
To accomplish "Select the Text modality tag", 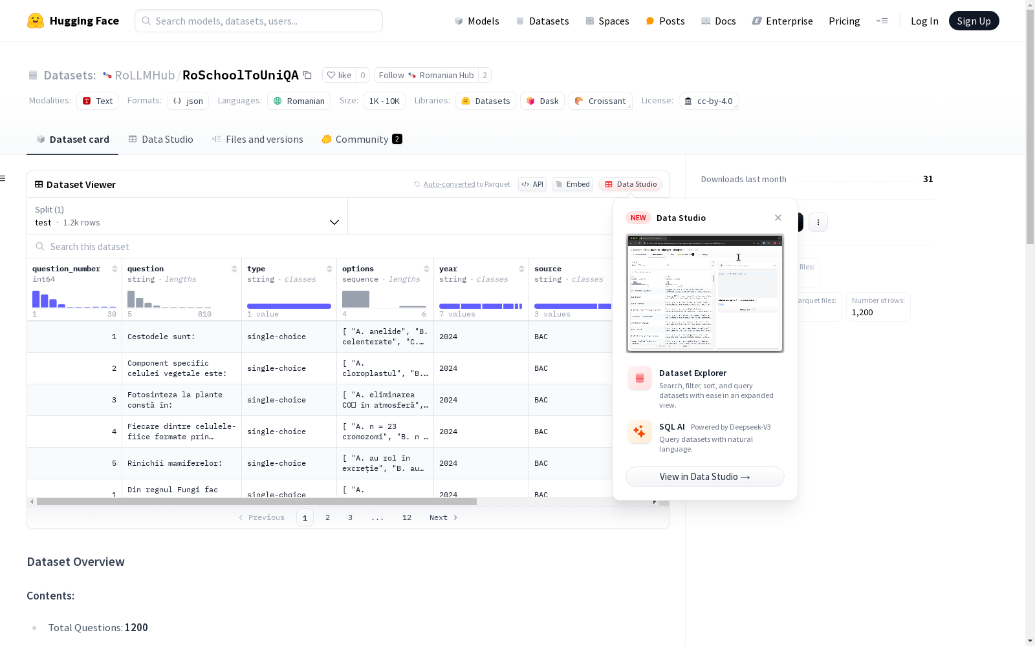I will point(98,101).
